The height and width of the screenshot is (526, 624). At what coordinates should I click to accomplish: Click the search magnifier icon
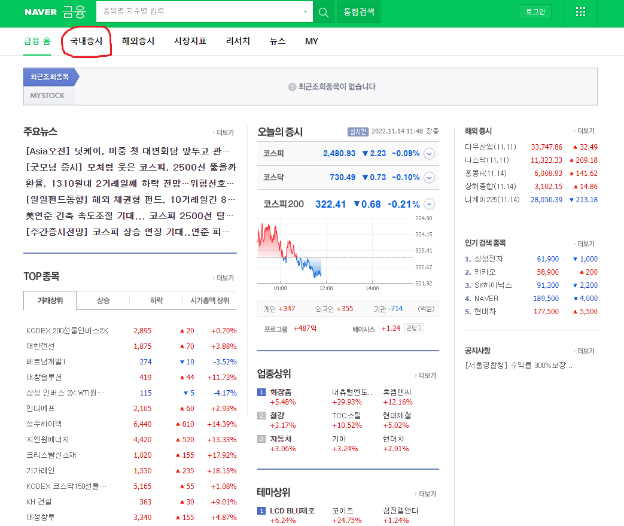coord(324,11)
